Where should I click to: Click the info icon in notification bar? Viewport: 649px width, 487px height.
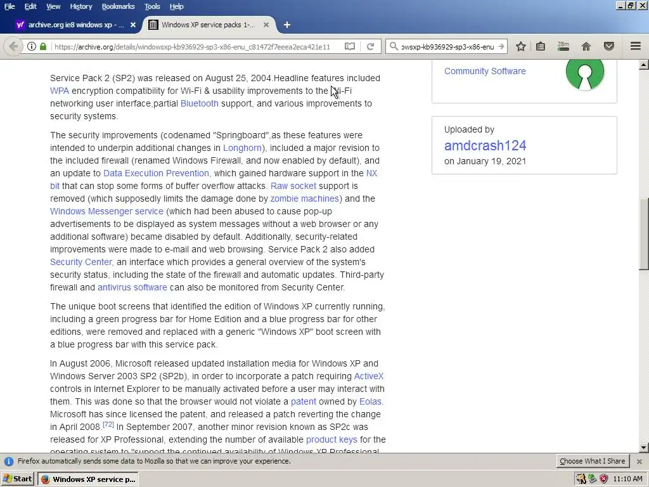tap(9, 462)
